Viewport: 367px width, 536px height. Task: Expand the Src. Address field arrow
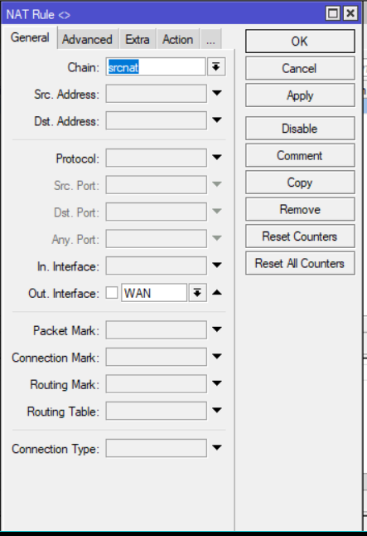217,93
